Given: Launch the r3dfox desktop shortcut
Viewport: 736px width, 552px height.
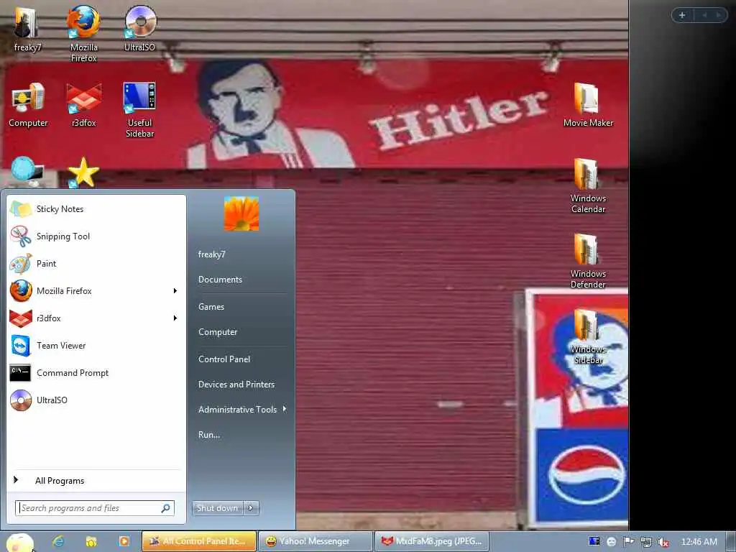Looking at the screenshot, I should pyautogui.click(x=83, y=104).
